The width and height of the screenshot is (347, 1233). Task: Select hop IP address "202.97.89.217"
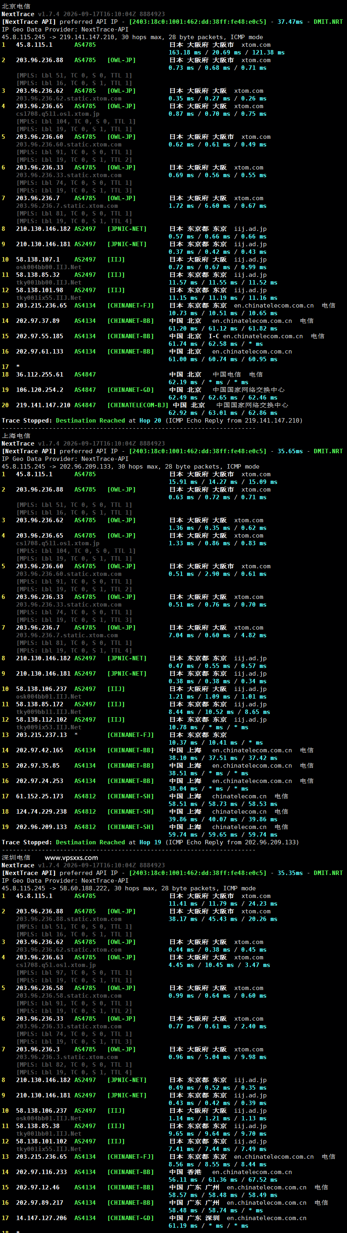[40, 1202]
